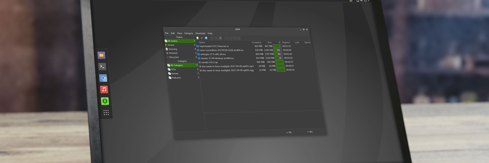Click the Move Down arrow in toolbar

[x=230, y=38]
